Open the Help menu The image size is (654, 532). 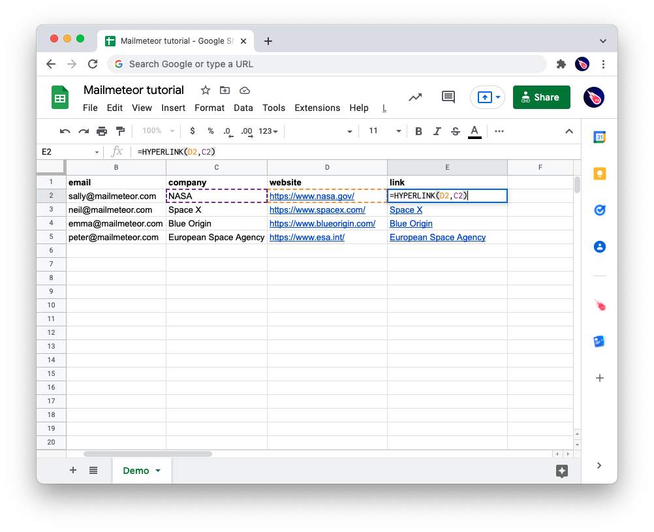(359, 108)
